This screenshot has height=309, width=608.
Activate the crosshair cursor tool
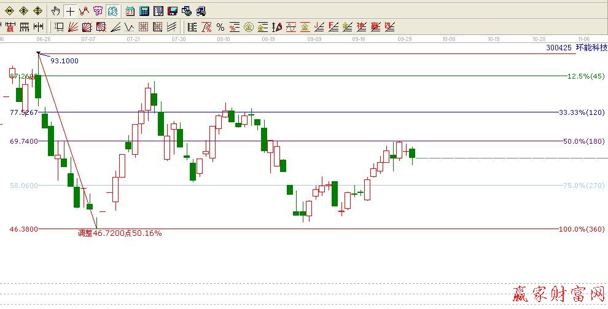click(71, 10)
